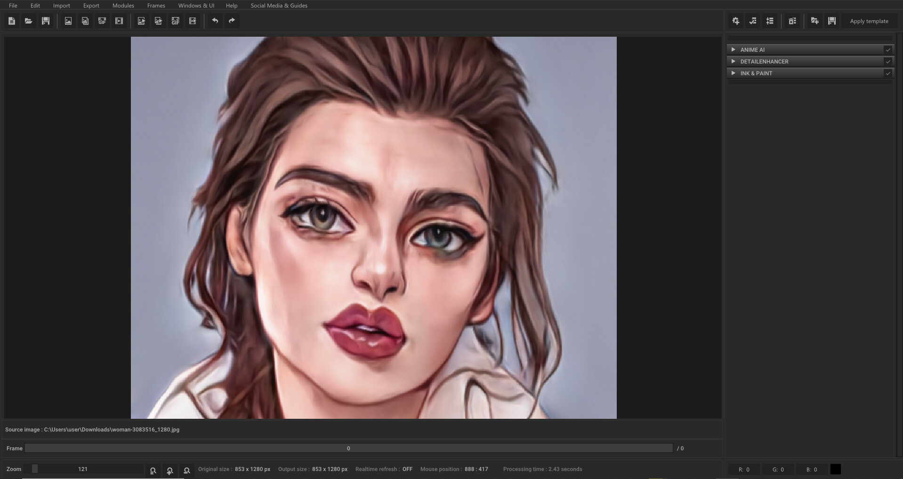Click the delete module trash icon
Screen dimensions: 903x479
point(792,21)
